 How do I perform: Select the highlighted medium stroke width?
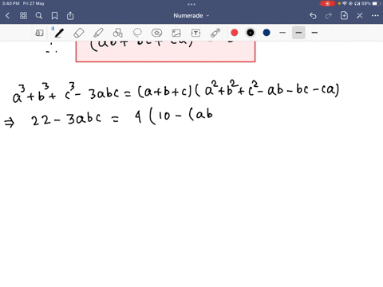click(298, 33)
